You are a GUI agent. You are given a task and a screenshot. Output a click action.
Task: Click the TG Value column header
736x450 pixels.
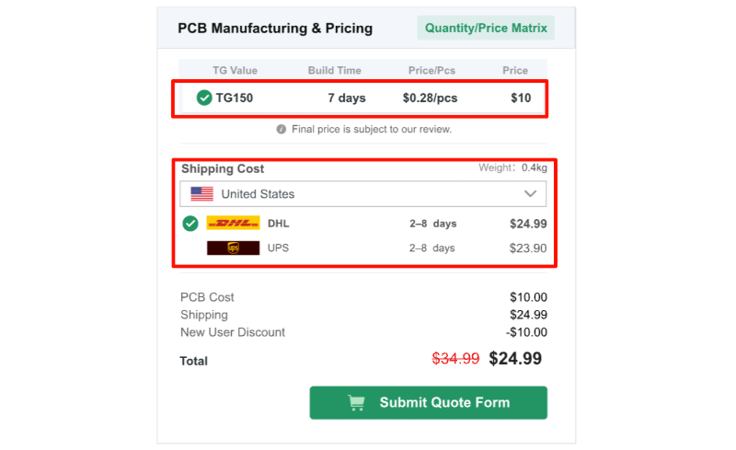[235, 71]
